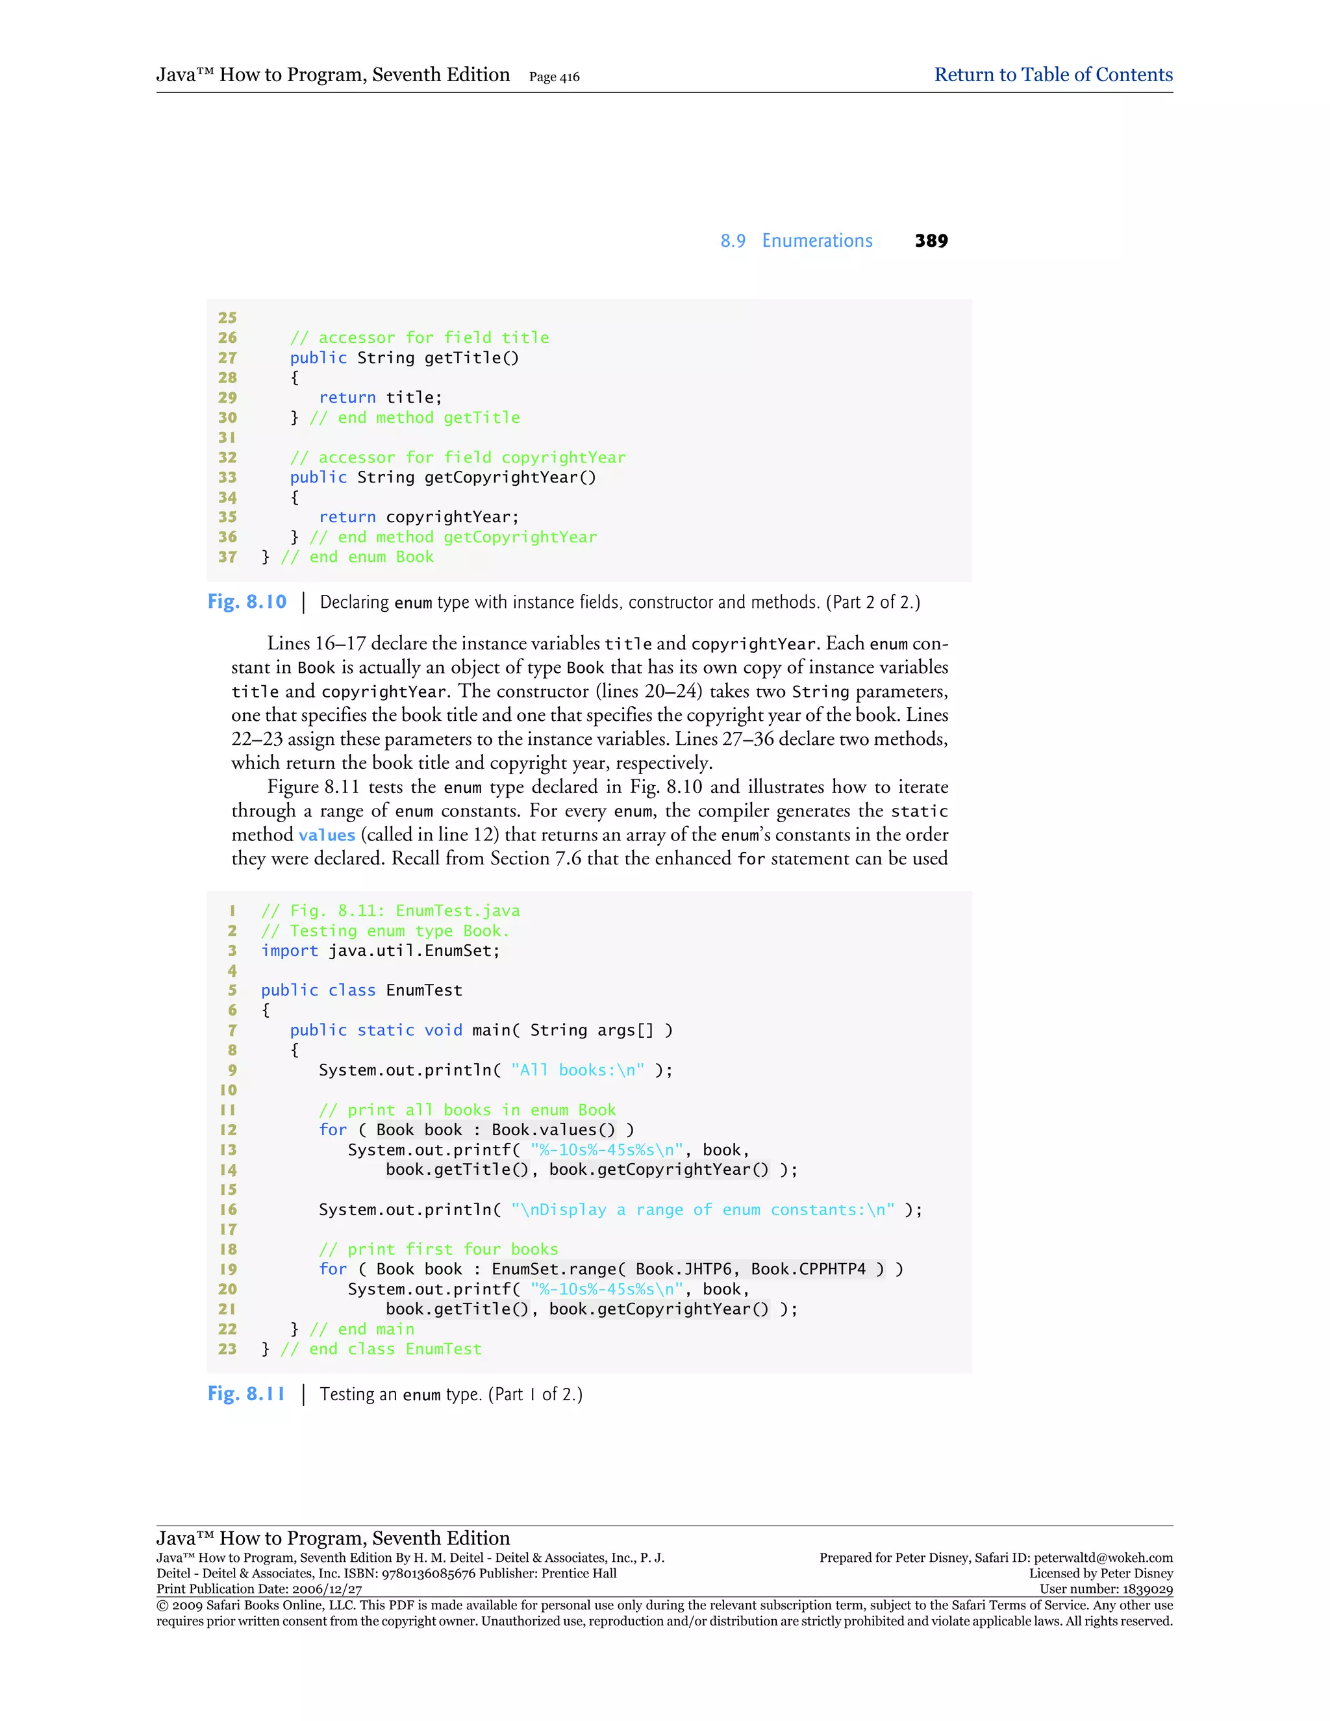Click the 'import java.util.EnumSet;' code line

click(x=380, y=951)
